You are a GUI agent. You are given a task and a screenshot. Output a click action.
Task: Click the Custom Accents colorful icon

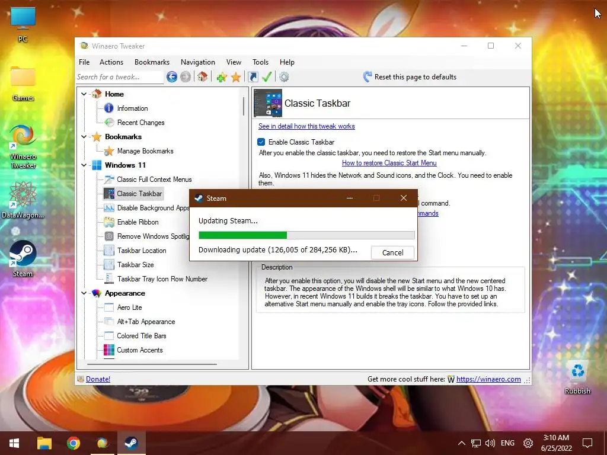(109, 350)
